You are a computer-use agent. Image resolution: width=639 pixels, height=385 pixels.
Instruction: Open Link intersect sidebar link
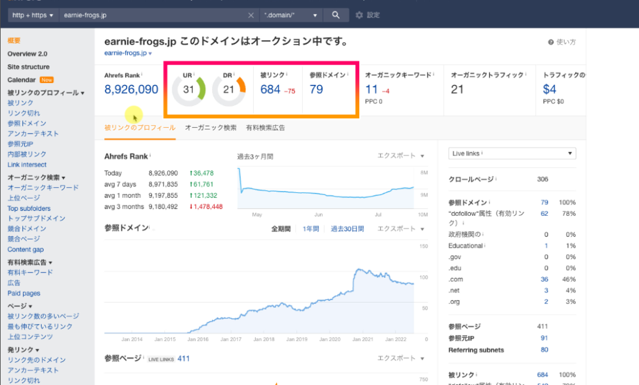(x=27, y=165)
